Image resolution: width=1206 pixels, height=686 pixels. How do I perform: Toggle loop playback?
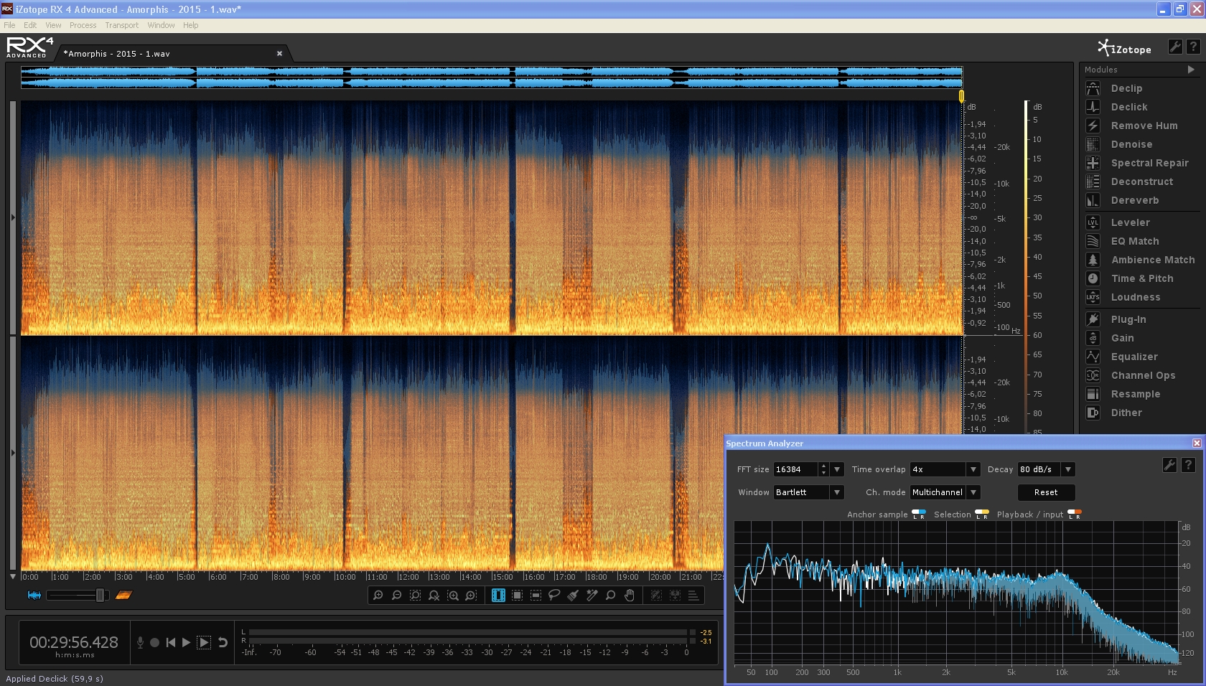[x=223, y=642]
